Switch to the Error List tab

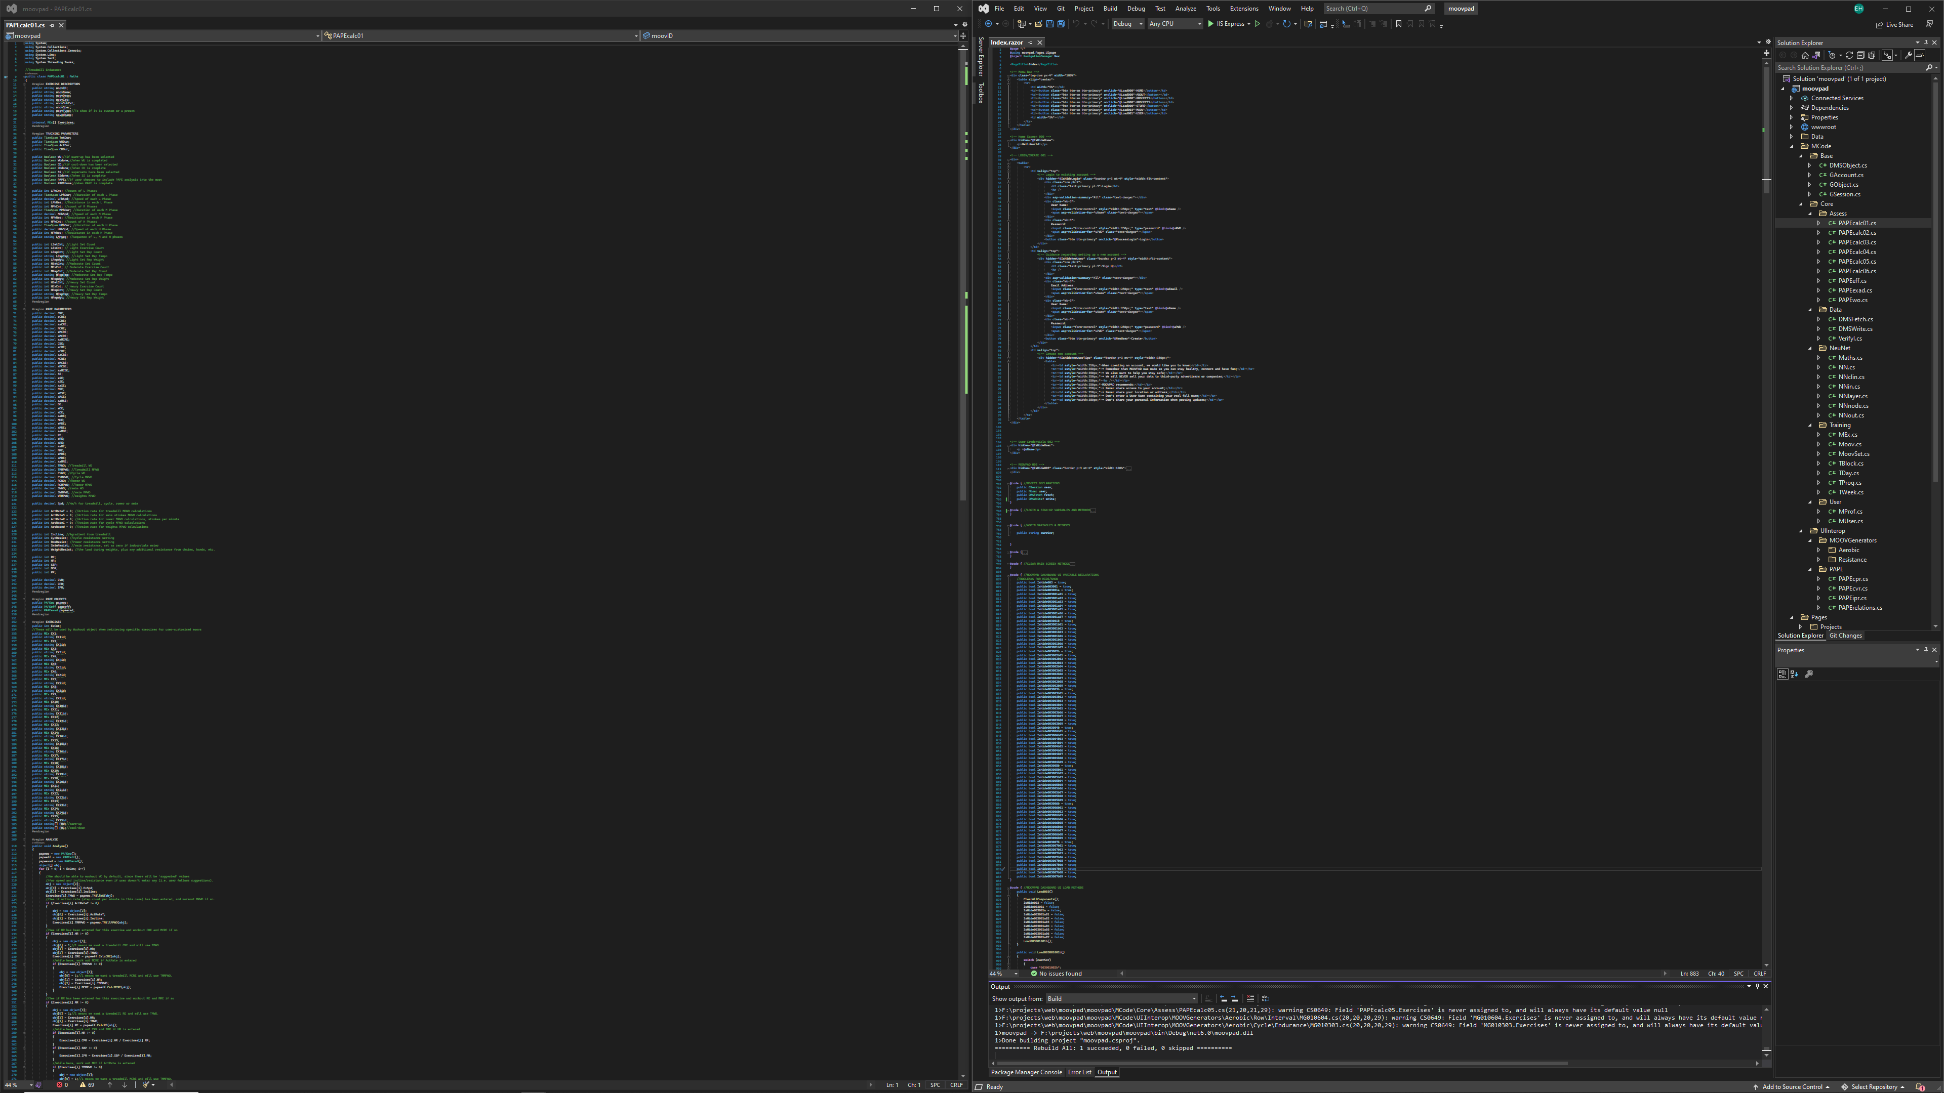pos(1079,1073)
